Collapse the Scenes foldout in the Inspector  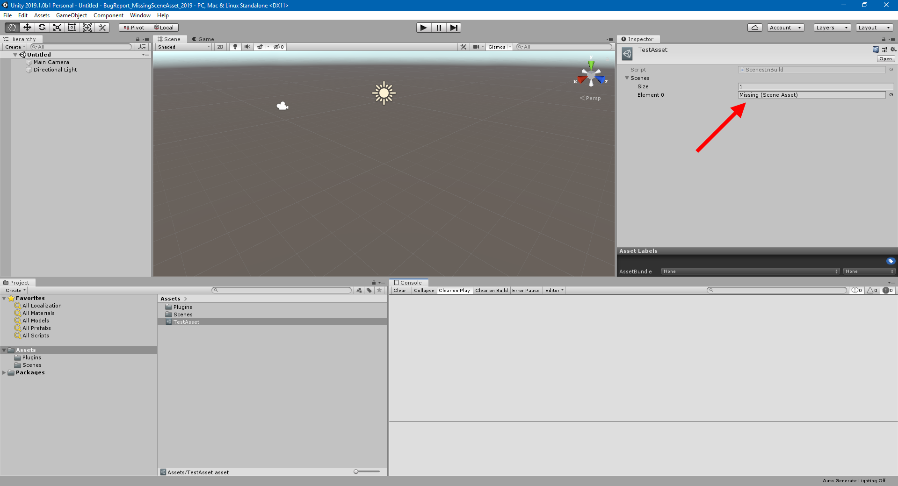tap(627, 78)
